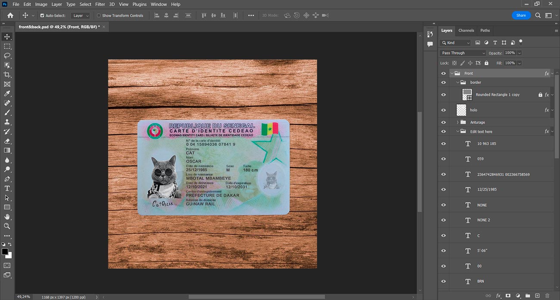The image size is (560, 300).
Task: Switch to the Paths tab
Action: pos(485,31)
